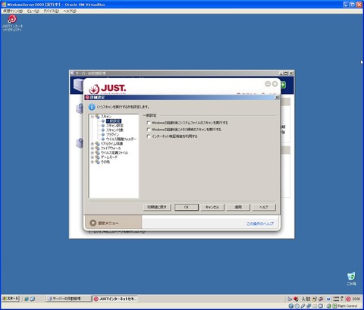Expand the ゲームモード tree node

[x=93, y=157]
